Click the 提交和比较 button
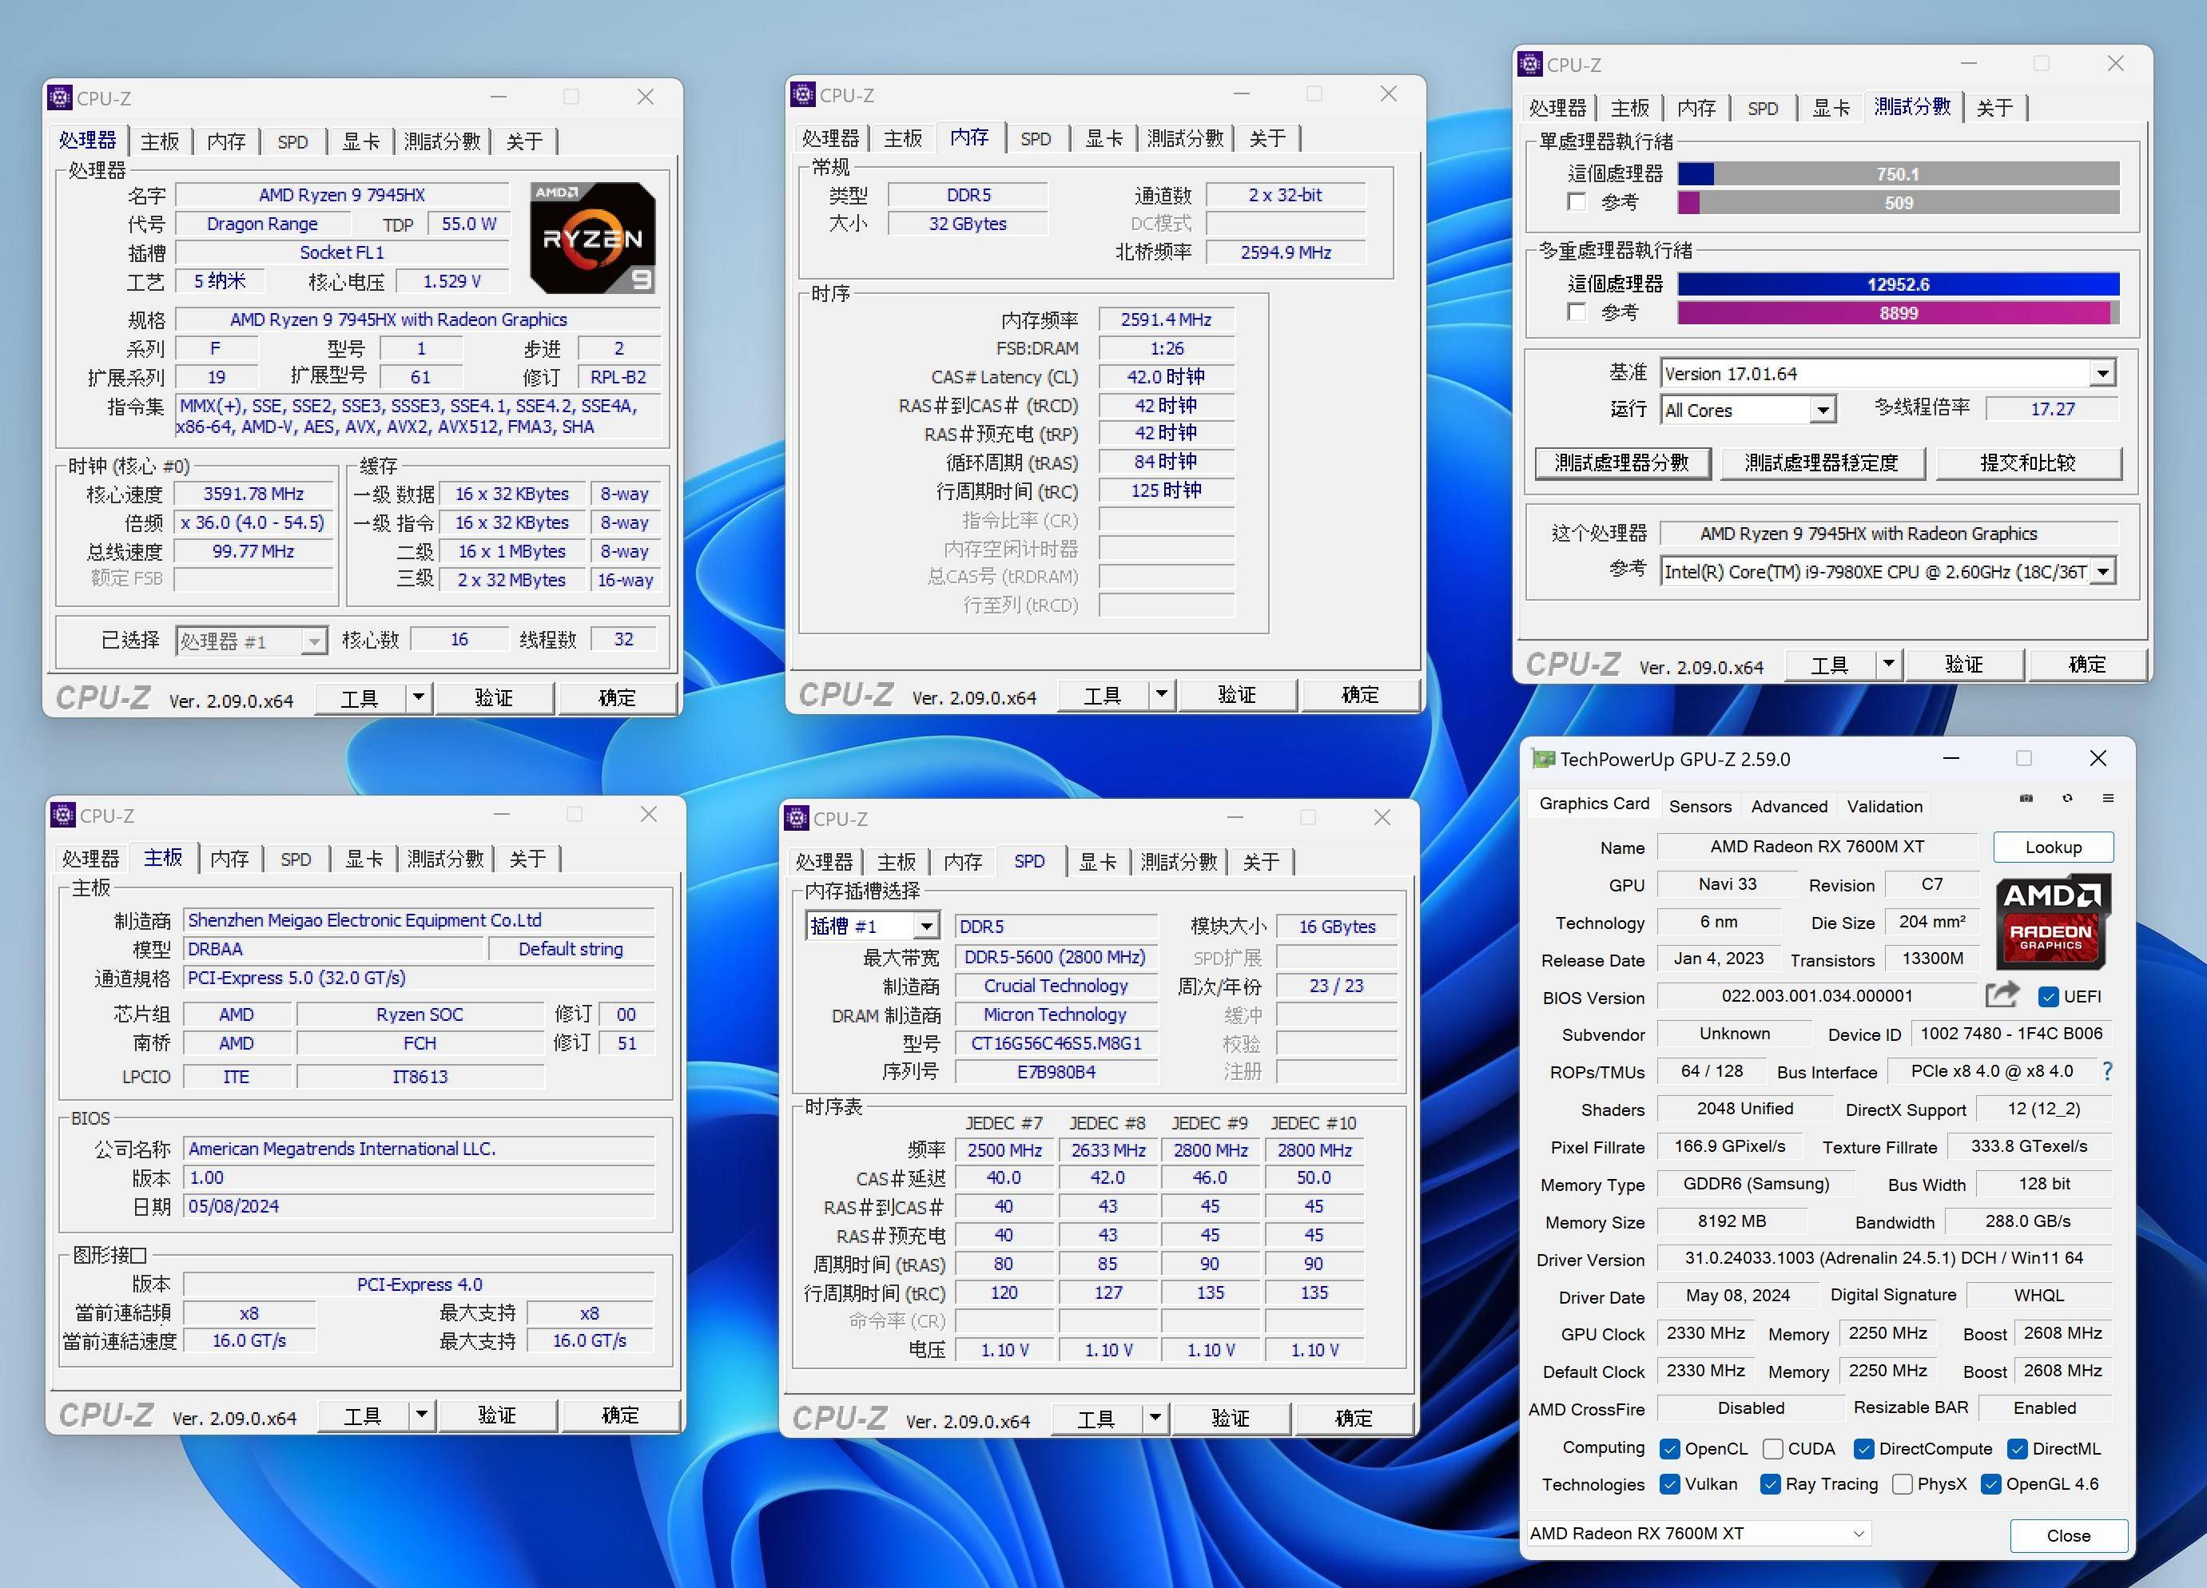Image resolution: width=2207 pixels, height=1588 pixels. (2028, 463)
